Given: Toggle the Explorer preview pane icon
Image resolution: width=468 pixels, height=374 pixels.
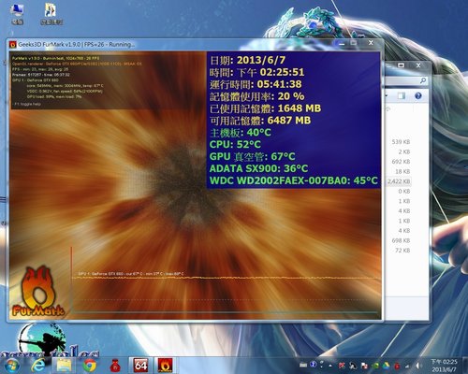Looking at the screenshot, I should pyautogui.click(x=402, y=95).
